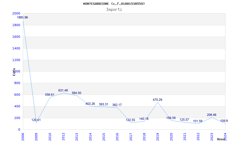Click the 140.18 value label
228x142 pixels.
(144, 119)
